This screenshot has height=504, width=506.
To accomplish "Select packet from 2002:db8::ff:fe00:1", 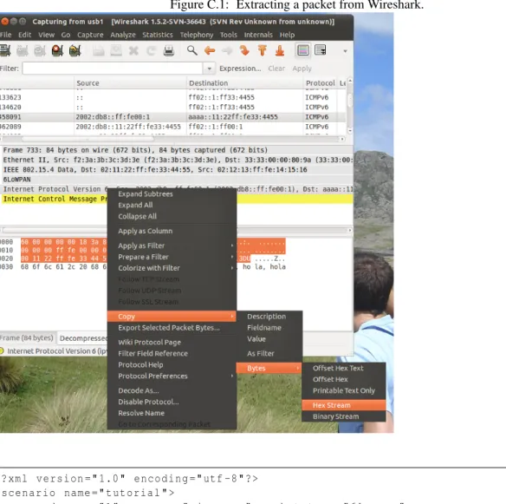I will (x=172, y=117).
